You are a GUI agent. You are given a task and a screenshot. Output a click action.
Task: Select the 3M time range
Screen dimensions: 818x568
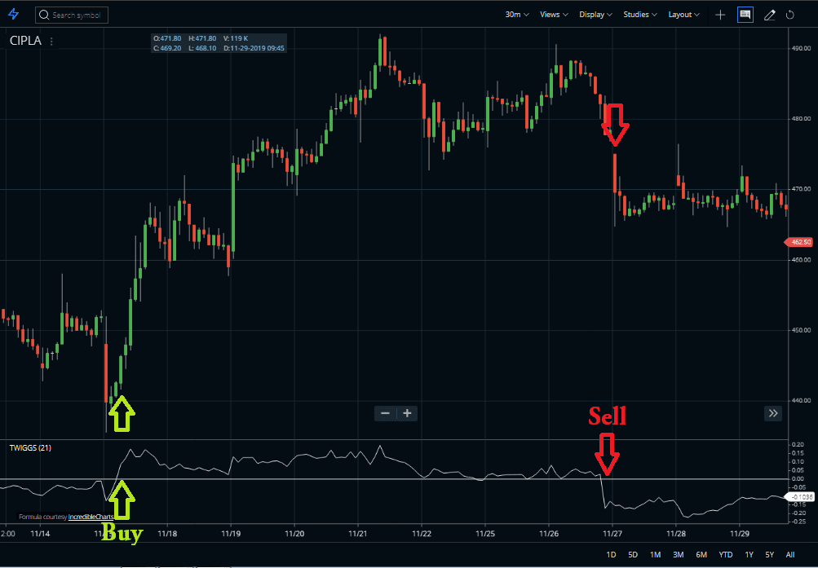(x=679, y=554)
